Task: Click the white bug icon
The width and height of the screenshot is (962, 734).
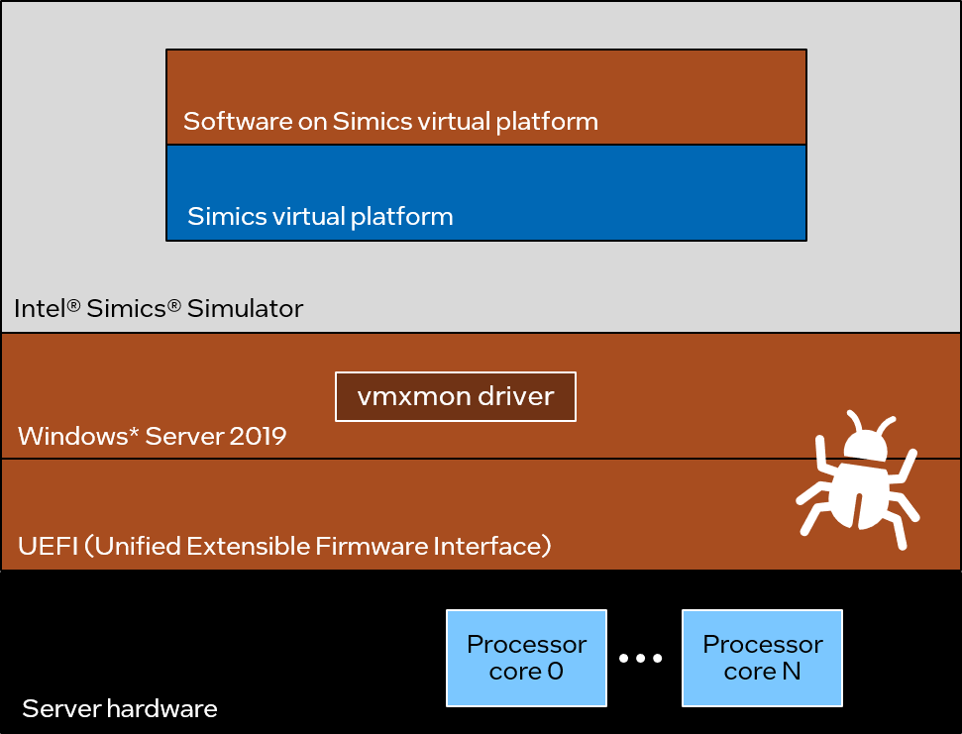Action: click(859, 480)
